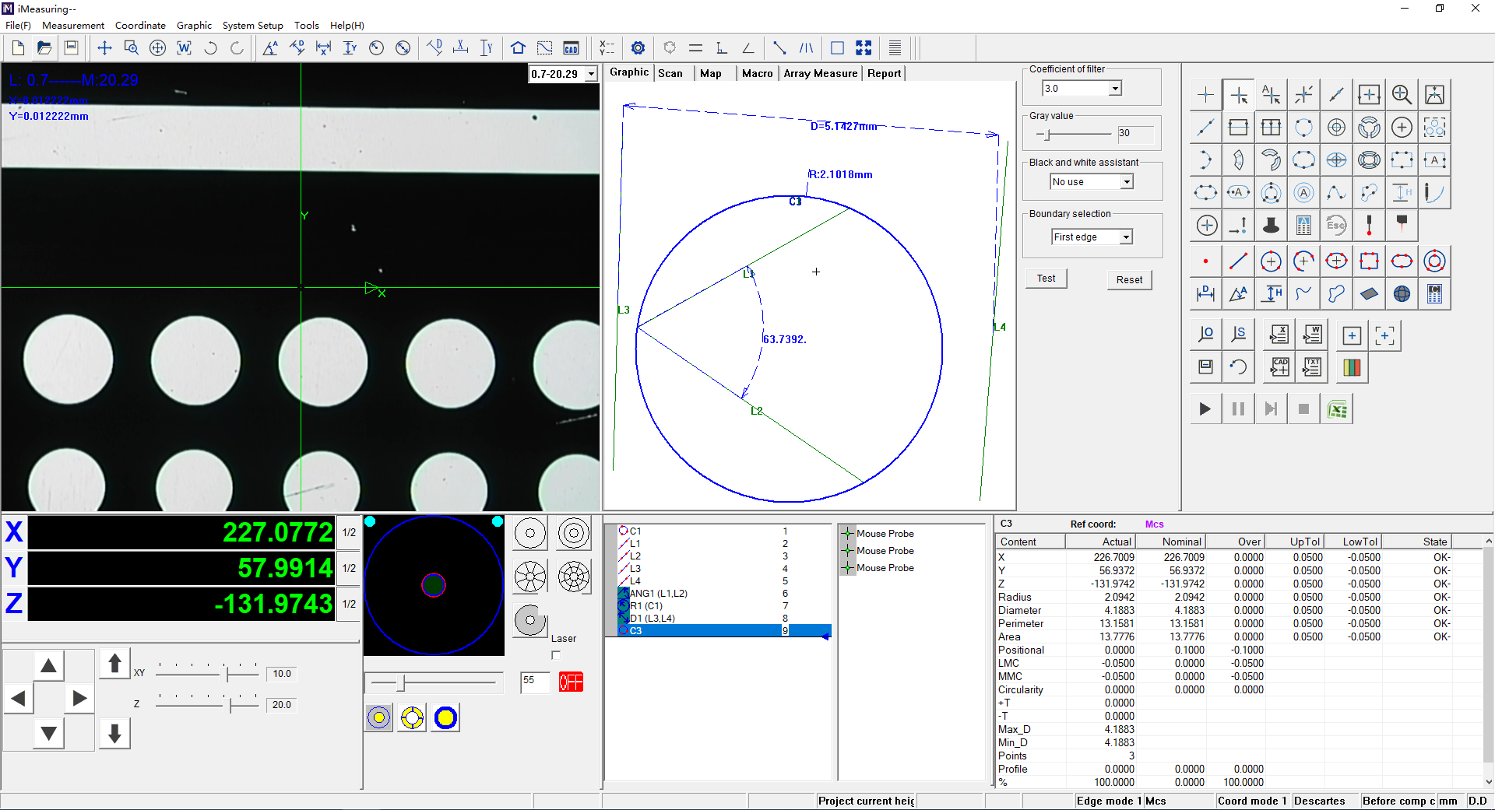Click the Test button
The height and width of the screenshot is (810, 1495).
tap(1046, 279)
